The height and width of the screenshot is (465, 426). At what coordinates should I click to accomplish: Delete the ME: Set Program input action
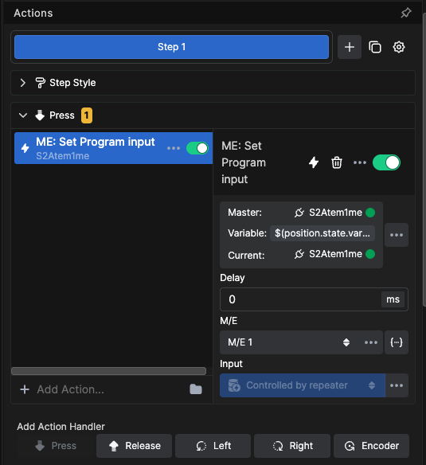click(x=337, y=162)
